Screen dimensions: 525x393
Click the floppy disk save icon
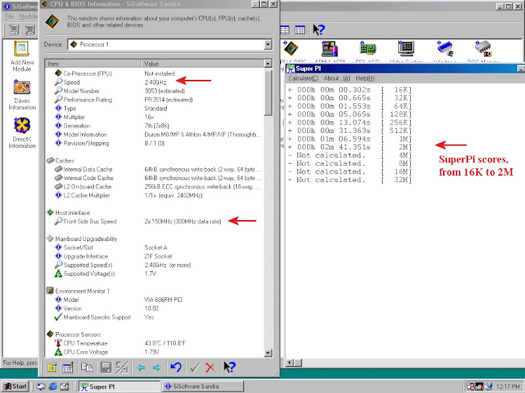[106, 367]
